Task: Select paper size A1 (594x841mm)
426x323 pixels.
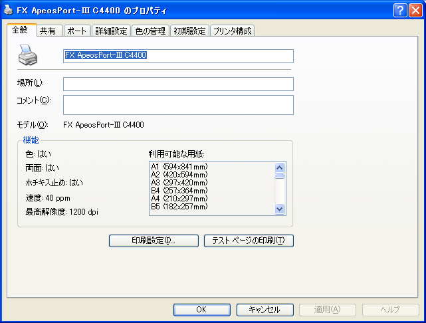Action: 179,167
